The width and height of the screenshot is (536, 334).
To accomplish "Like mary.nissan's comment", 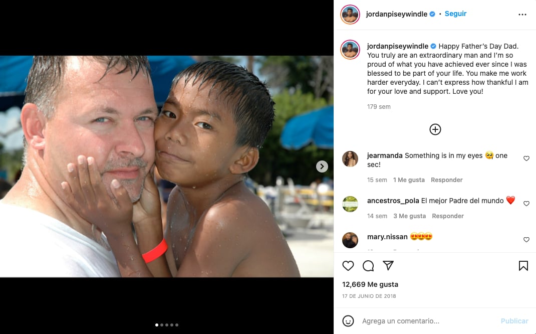I will pyautogui.click(x=526, y=240).
